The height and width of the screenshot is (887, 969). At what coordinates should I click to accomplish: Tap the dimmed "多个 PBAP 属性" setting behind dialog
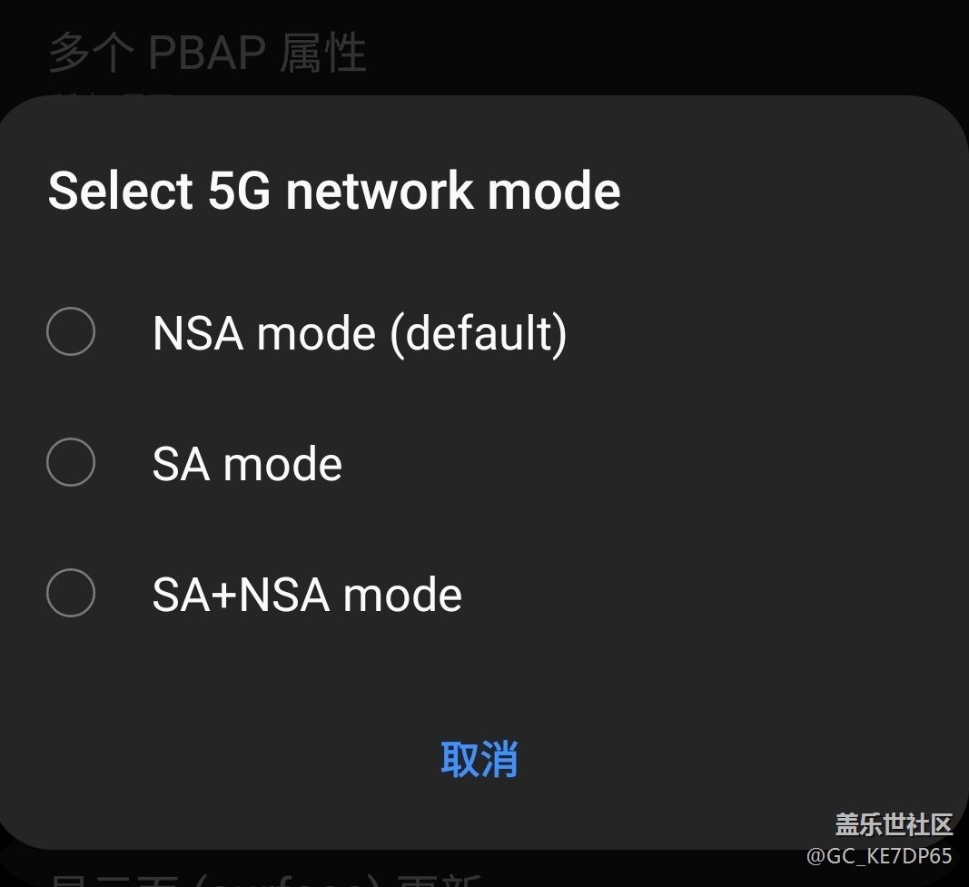(x=207, y=53)
